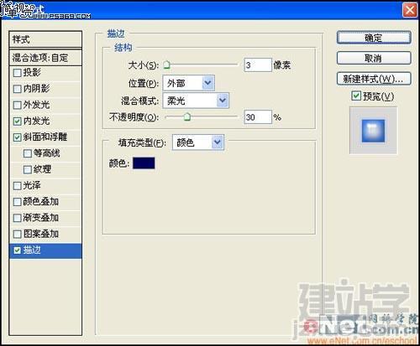This screenshot has height=346, width=420.
Task: Open the dark blue stroke color swatch
Action: (x=144, y=163)
